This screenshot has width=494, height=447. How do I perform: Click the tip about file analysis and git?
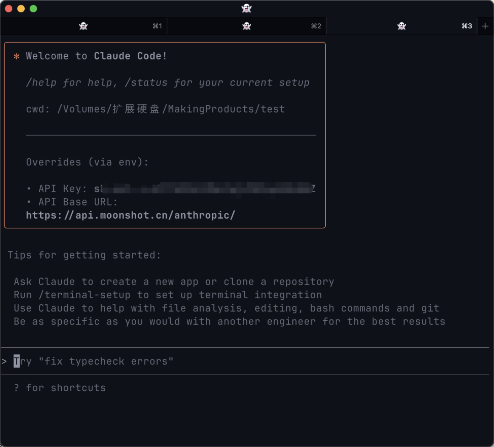[x=226, y=308]
